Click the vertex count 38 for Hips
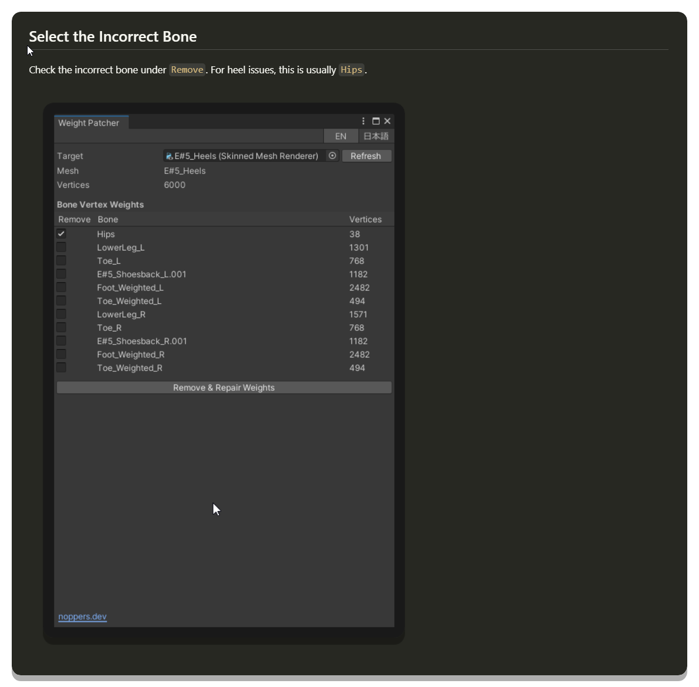This screenshot has height=687, width=699. click(355, 234)
